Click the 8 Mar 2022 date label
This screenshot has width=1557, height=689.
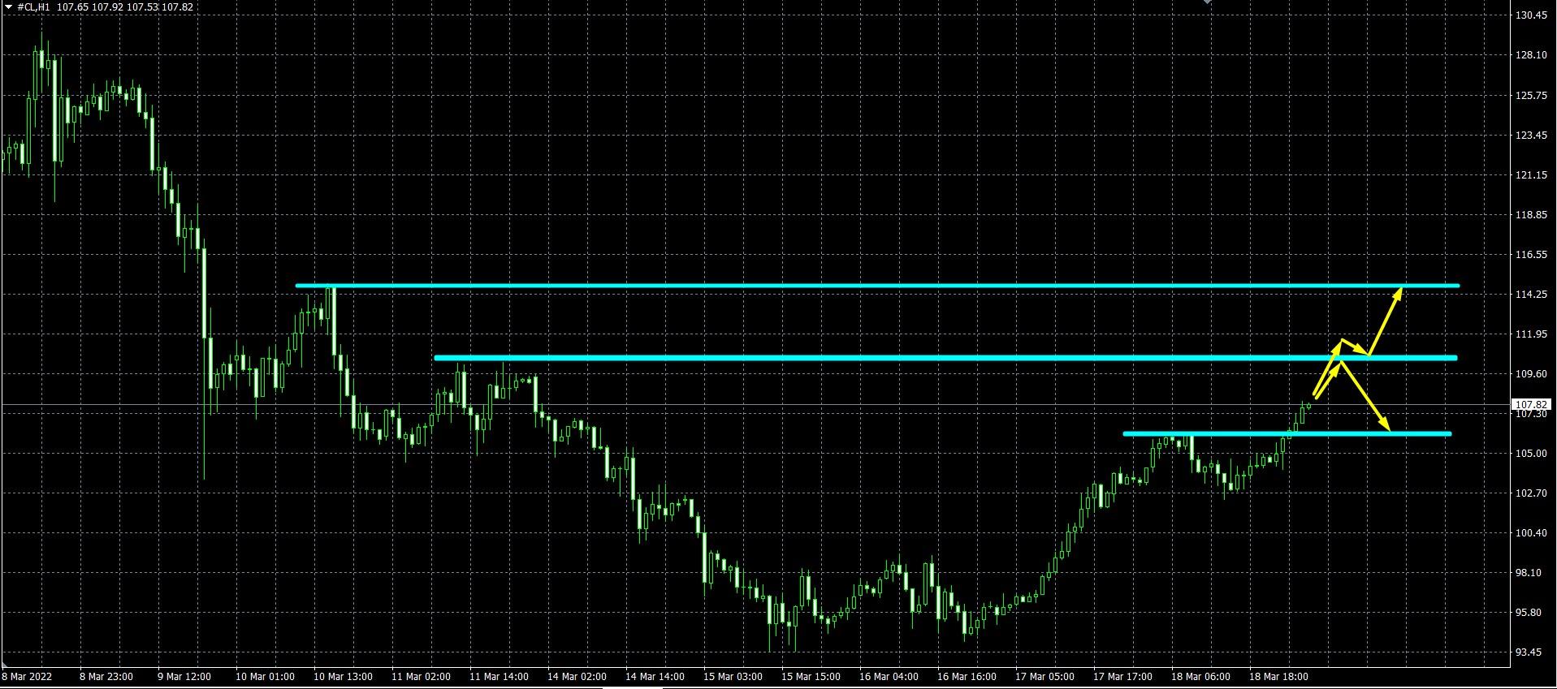pyautogui.click(x=27, y=677)
